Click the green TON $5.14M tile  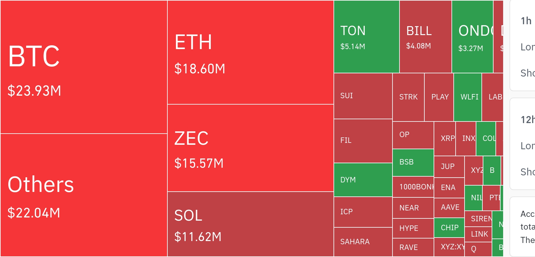coord(367,37)
